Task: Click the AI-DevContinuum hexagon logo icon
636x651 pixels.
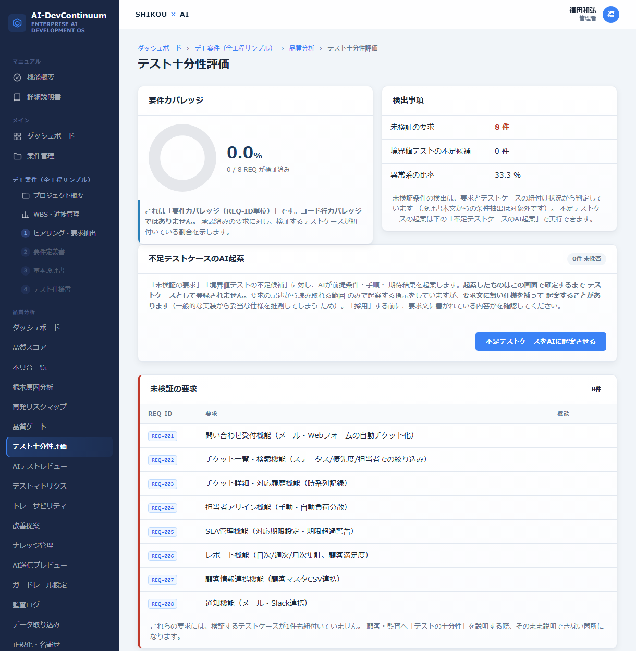Action: (17, 23)
